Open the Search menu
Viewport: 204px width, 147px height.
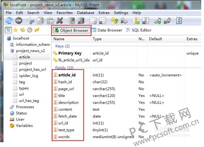pyautogui.click(x=33, y=13)
